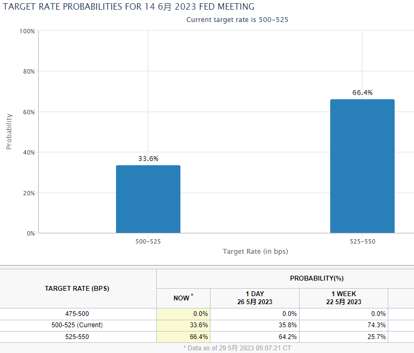The height and width of the screenshot is (353, 414).
Task: Select the 525-550 row label in table
Action: pos(77,337)
